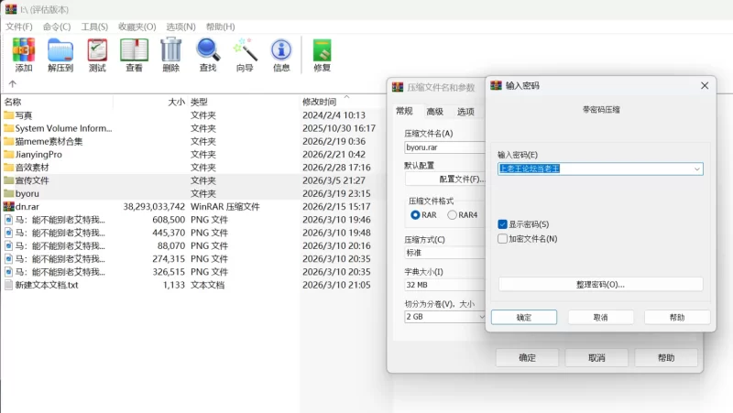Click the 解压到 (Extract to) toolbar icon
This screenshot has height=413, width=733.
click(x=60, y=54)
